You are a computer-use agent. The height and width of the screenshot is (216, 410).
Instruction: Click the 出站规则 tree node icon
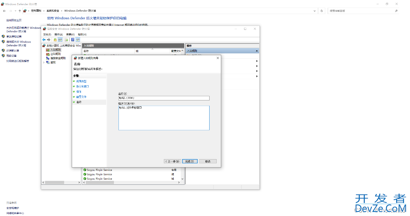[48, 54]
